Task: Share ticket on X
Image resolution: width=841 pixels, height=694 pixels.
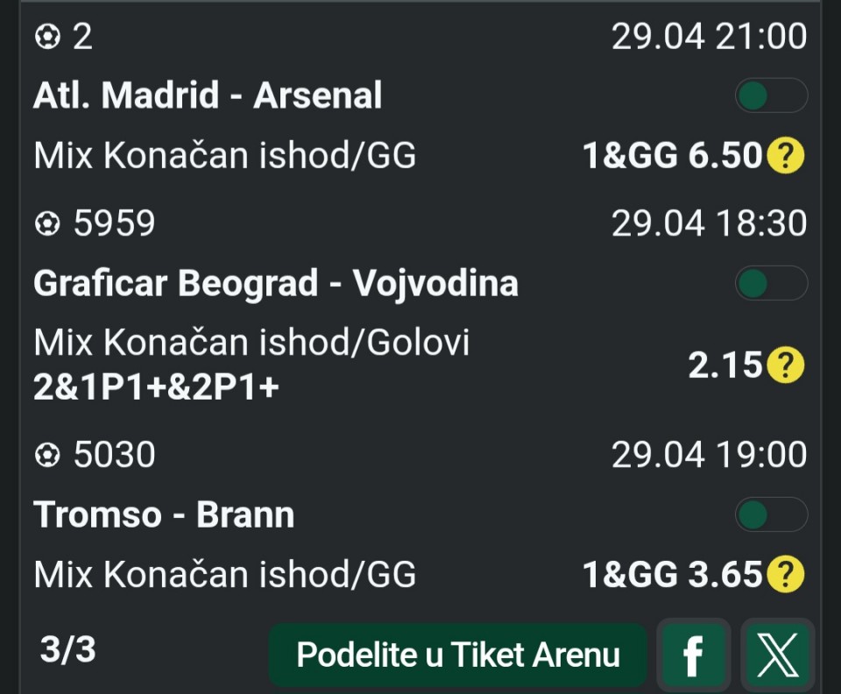Action: 776,655
